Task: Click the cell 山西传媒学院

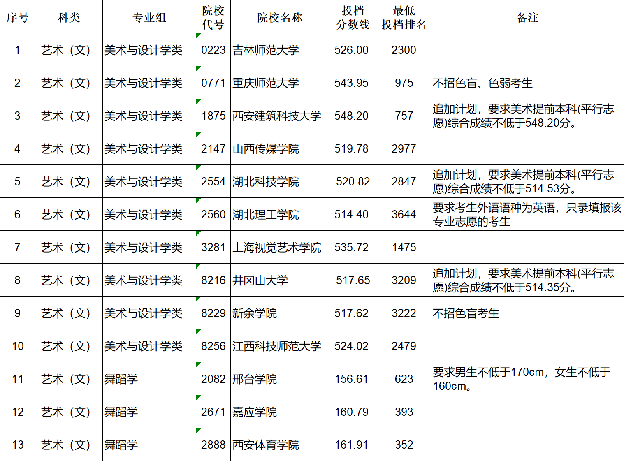Action: point(280,148)
